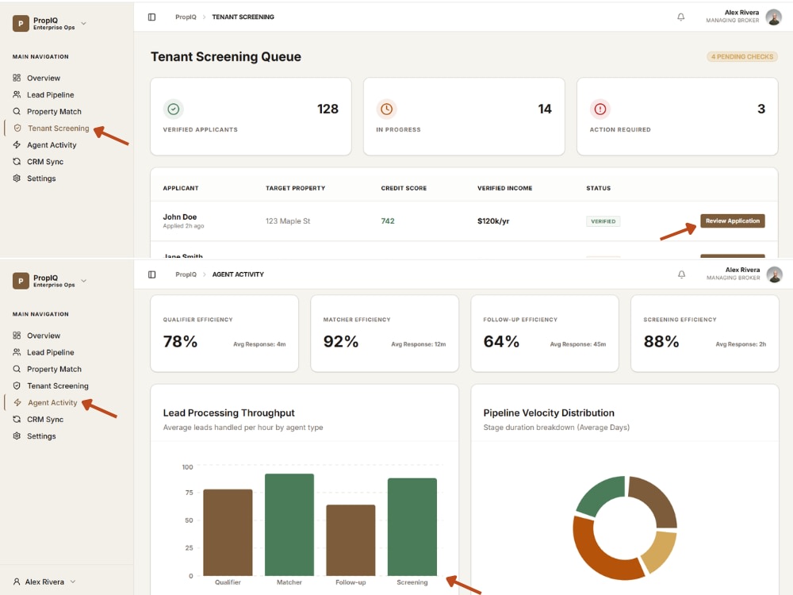Click Review Application button for John Doe
The image size is (793, 595).
pos(732,221)
